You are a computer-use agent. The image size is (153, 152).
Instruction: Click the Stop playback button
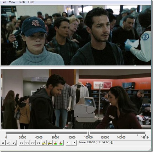3,143
